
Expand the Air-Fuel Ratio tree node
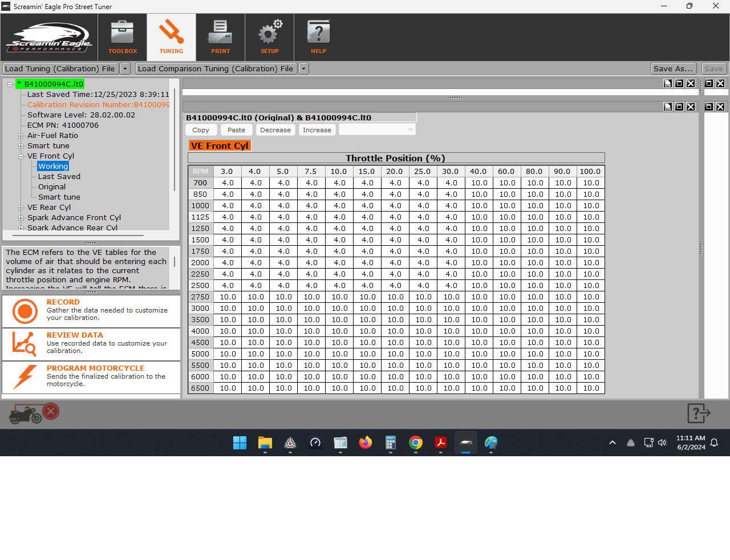(x=21, y=136)
